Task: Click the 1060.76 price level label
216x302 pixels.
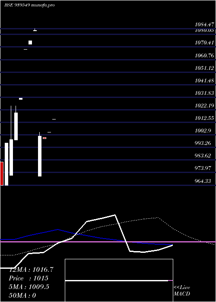Action: [204, 56]
